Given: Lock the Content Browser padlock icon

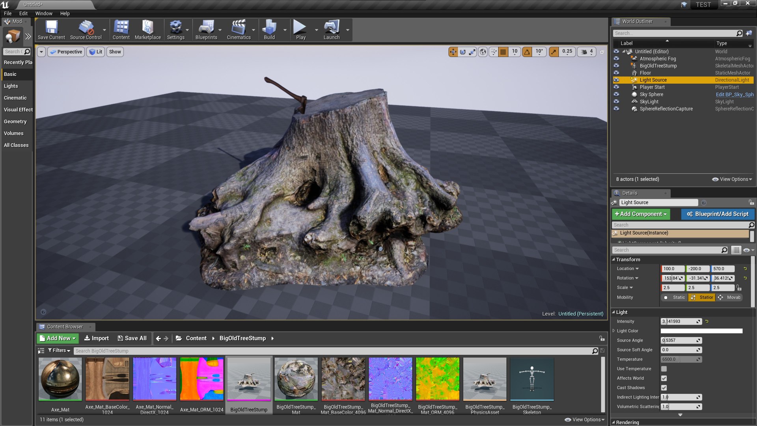Looking at the screenshot, I should click(602, 338).
